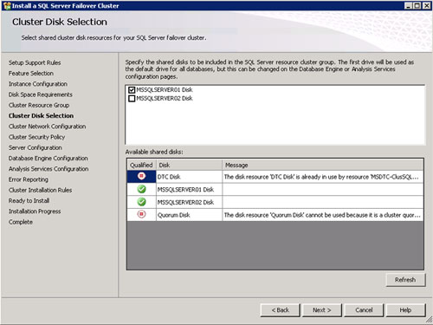Select the Quorum Disk cell in table
Viewport: 433px width, 325px height.
point(189,215)
